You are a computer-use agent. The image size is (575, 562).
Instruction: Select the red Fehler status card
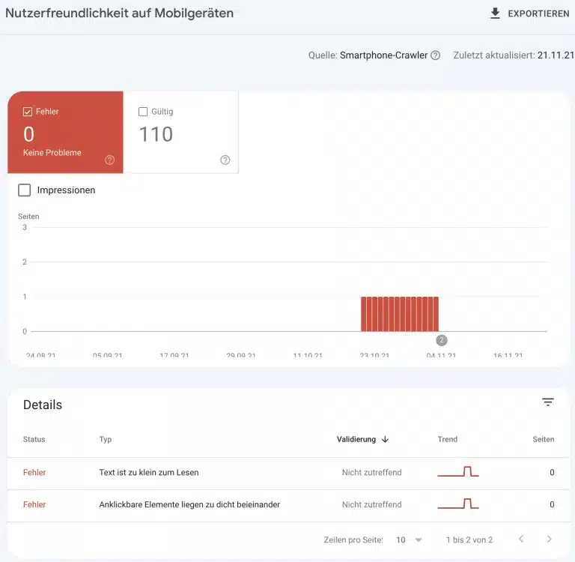[65, 132]
